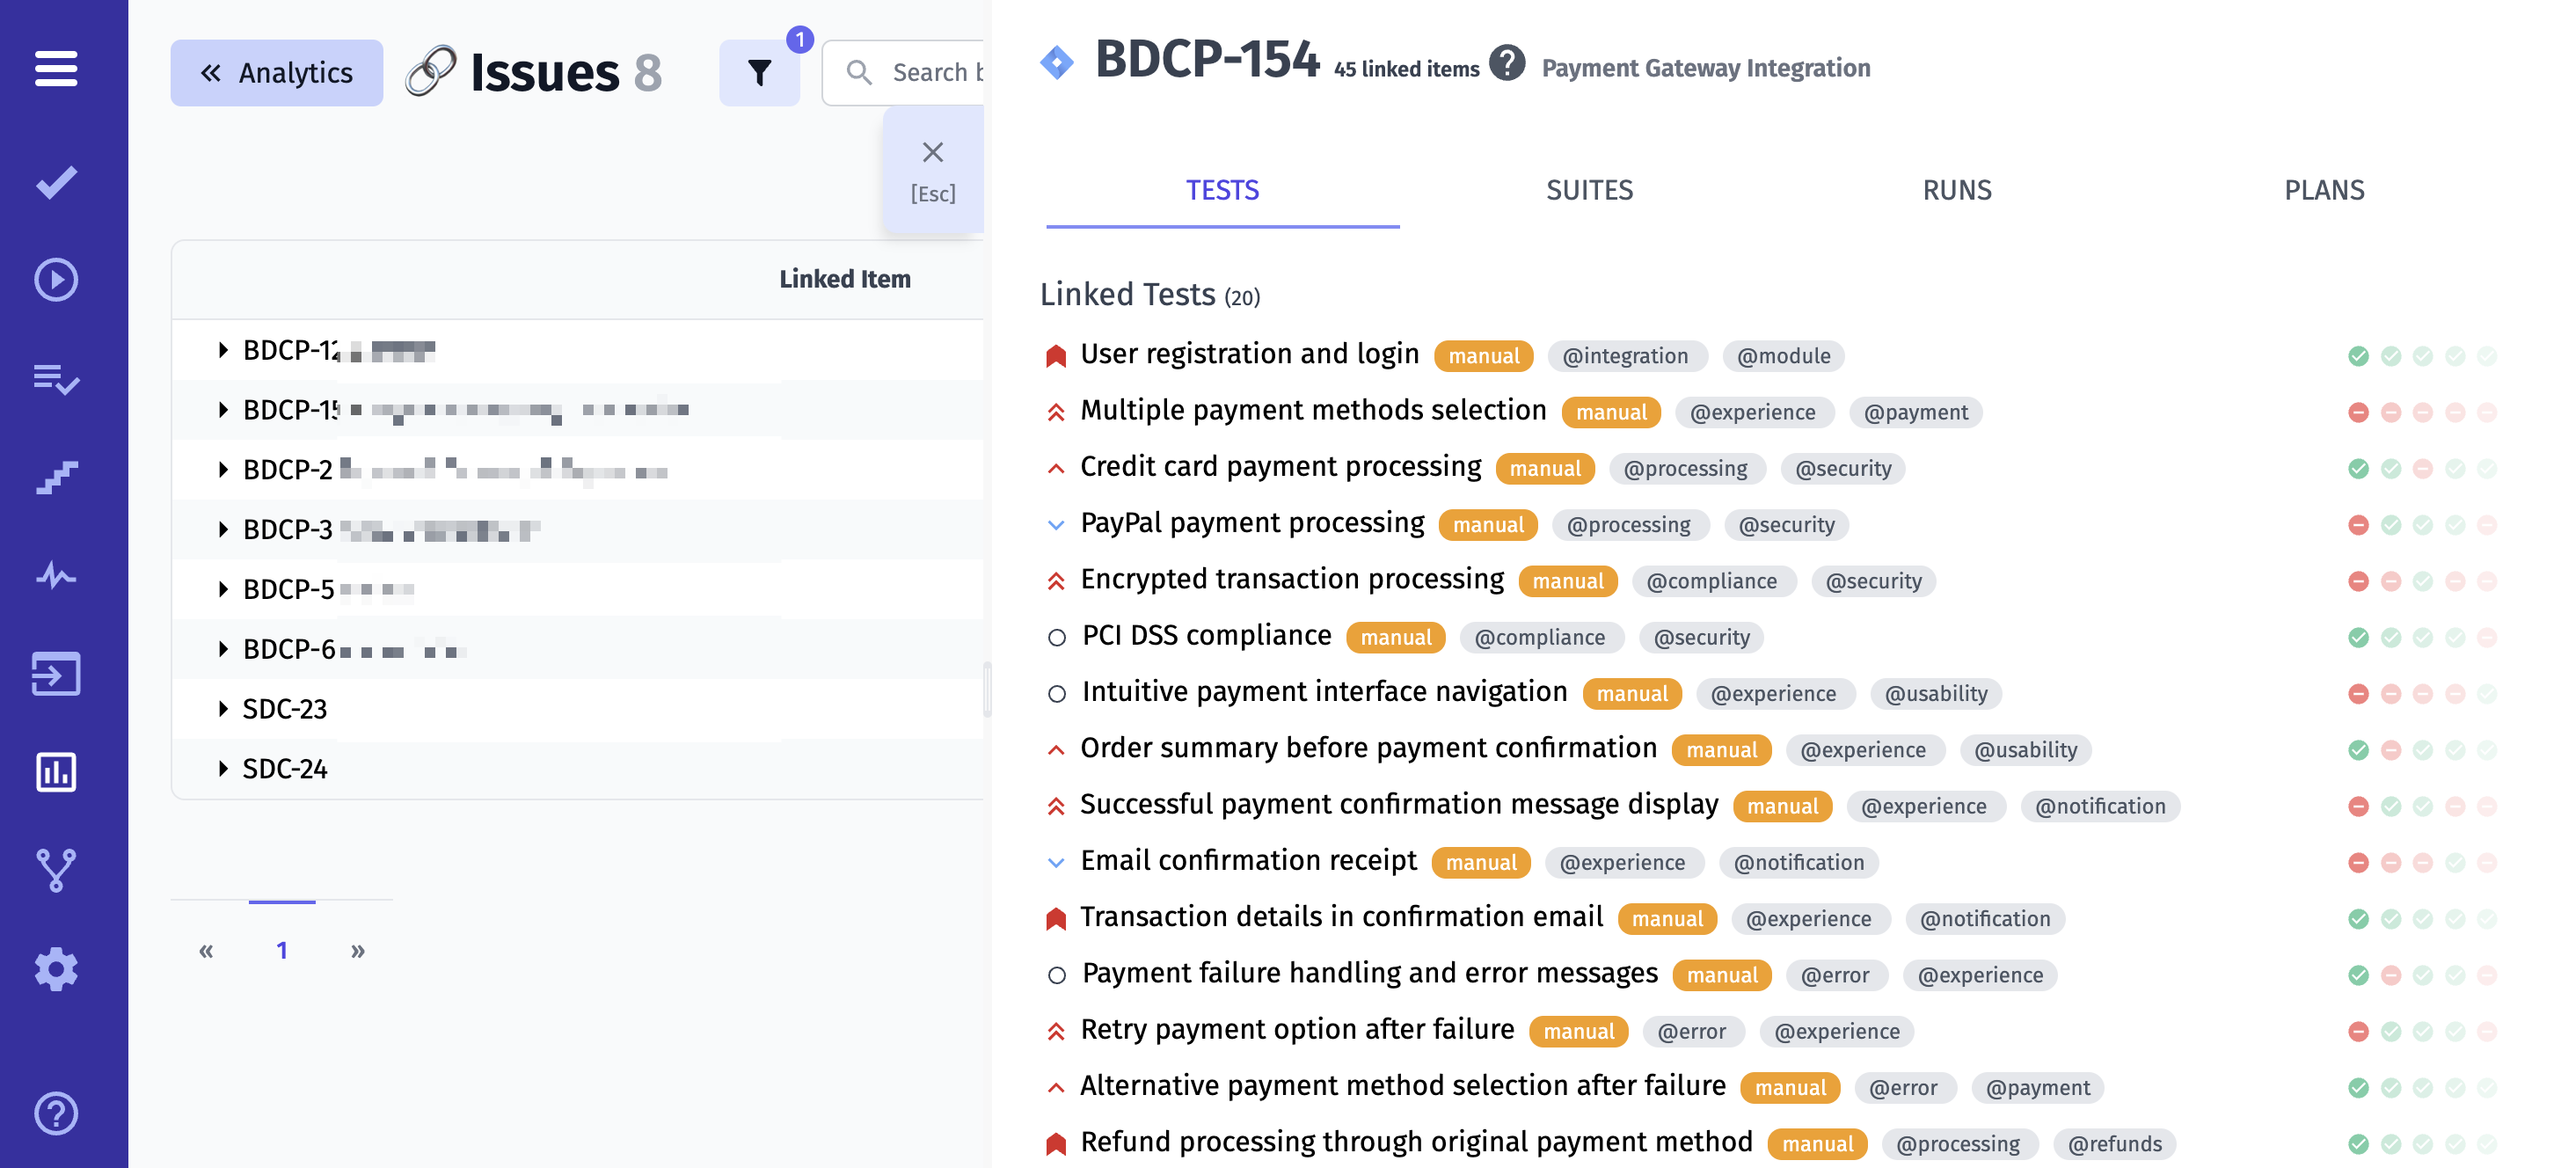The width and height of the screenshot is (2561, 1168).
Task: Switch to the RUNS tab
Action: 1956,190
